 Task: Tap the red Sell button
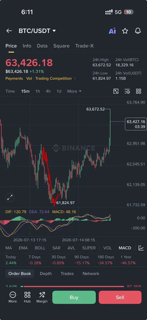pos(120,297)
